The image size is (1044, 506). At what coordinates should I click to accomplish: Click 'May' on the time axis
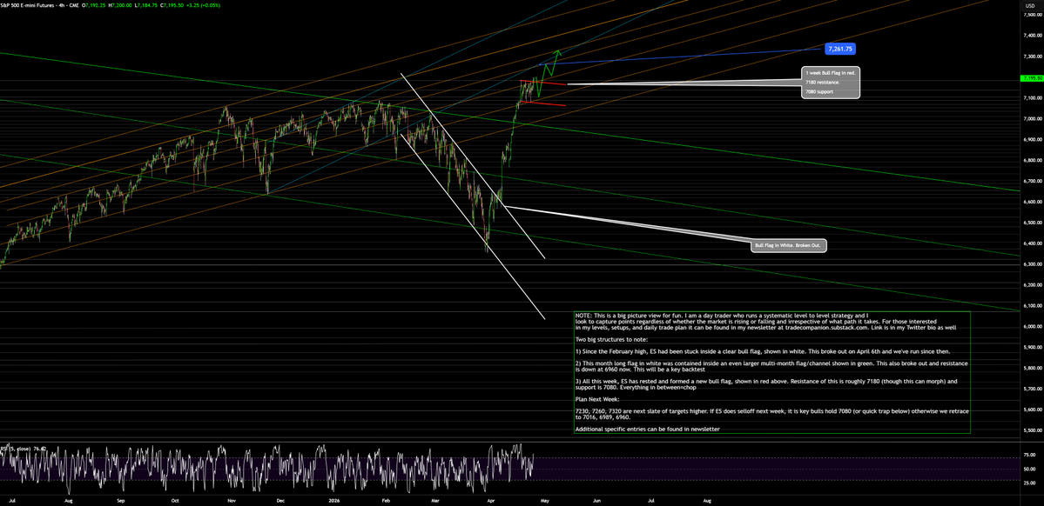click(x=544, y=502)
